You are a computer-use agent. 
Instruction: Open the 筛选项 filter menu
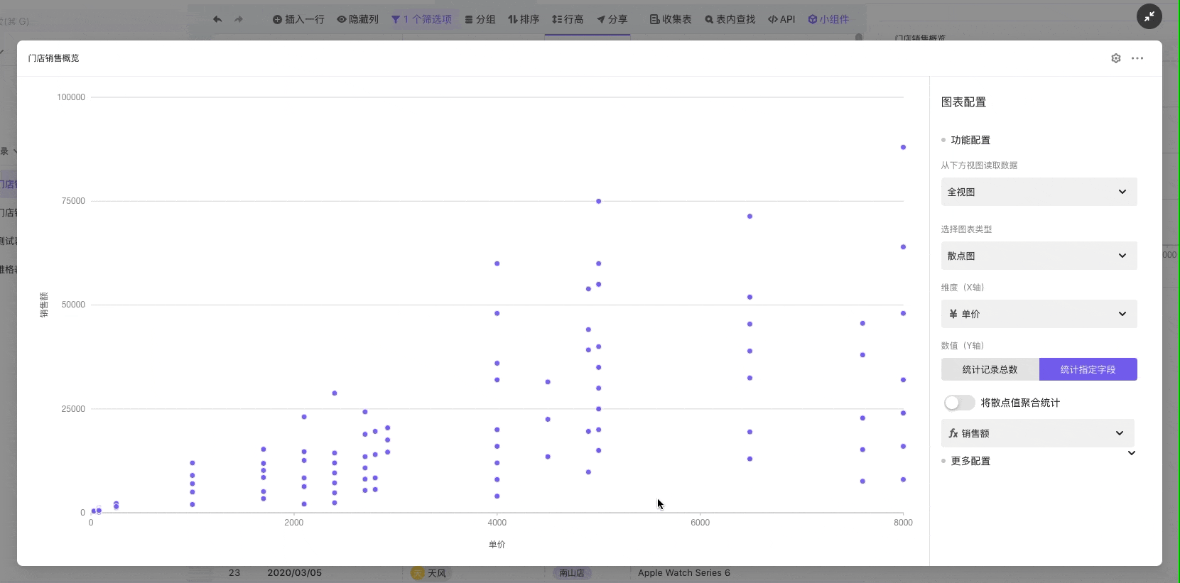421,19
